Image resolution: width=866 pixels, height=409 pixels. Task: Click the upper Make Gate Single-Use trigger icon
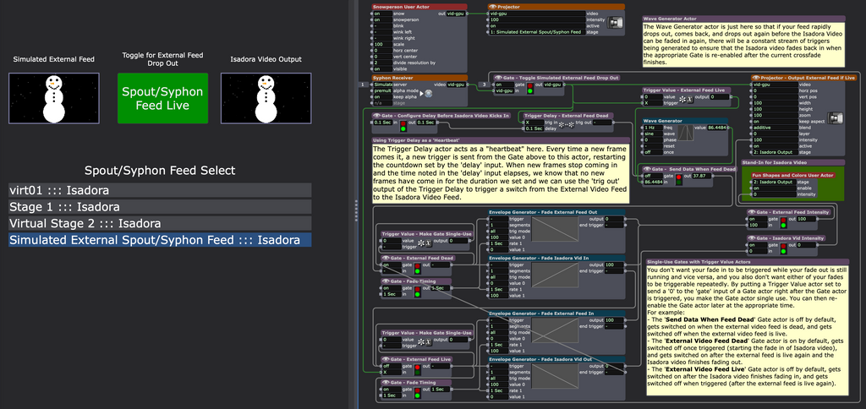coord(425,243)
